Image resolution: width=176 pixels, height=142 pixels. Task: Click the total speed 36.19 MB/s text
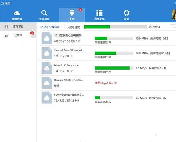(x=154, y=27)
